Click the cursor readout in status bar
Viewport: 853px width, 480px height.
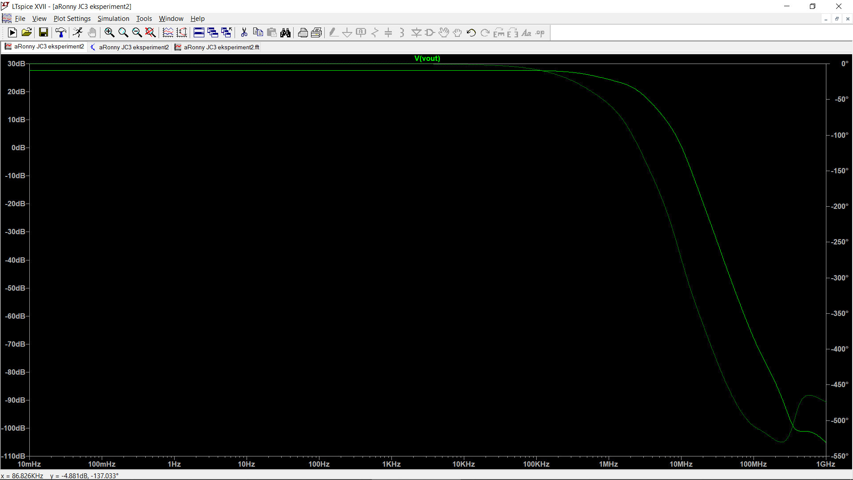pos(60,476)
